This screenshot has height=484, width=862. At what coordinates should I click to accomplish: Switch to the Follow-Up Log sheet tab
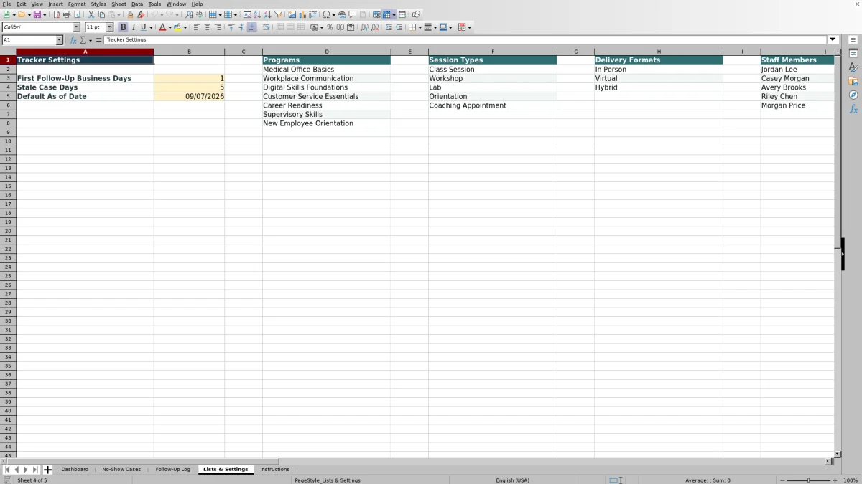[x=173, y=470]
